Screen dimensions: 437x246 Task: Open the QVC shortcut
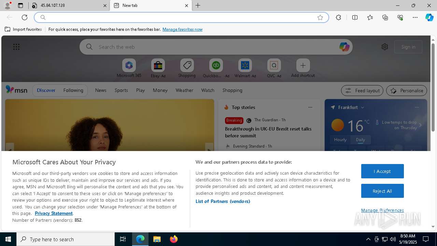(274, 68)
